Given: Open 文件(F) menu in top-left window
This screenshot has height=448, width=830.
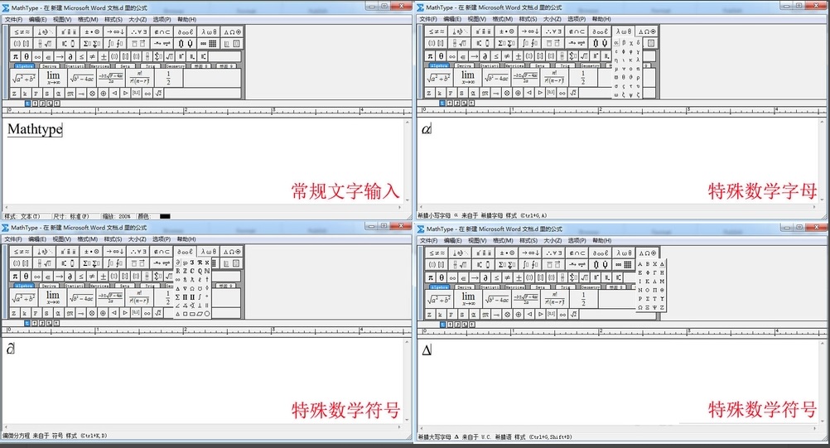Looking at the screenshot, I should [14, 20].
